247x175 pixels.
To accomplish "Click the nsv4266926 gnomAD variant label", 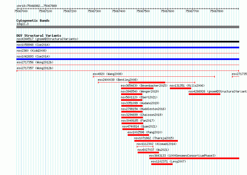I will point(218,91).
